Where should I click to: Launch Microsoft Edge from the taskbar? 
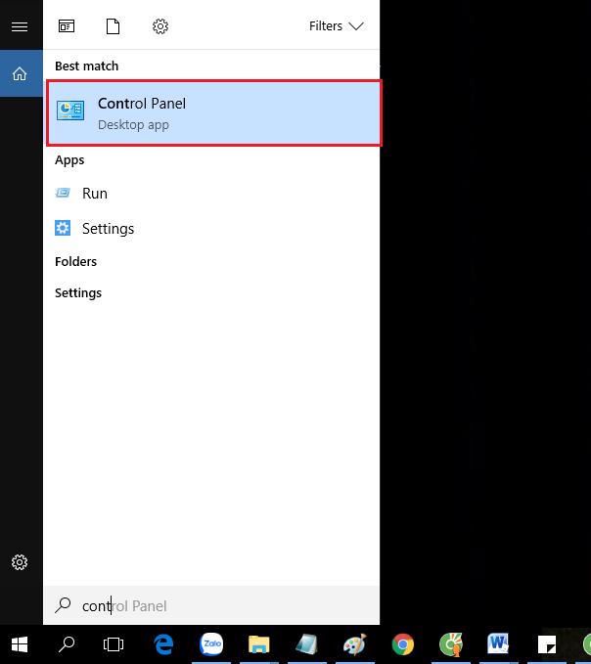coord(163,644)
